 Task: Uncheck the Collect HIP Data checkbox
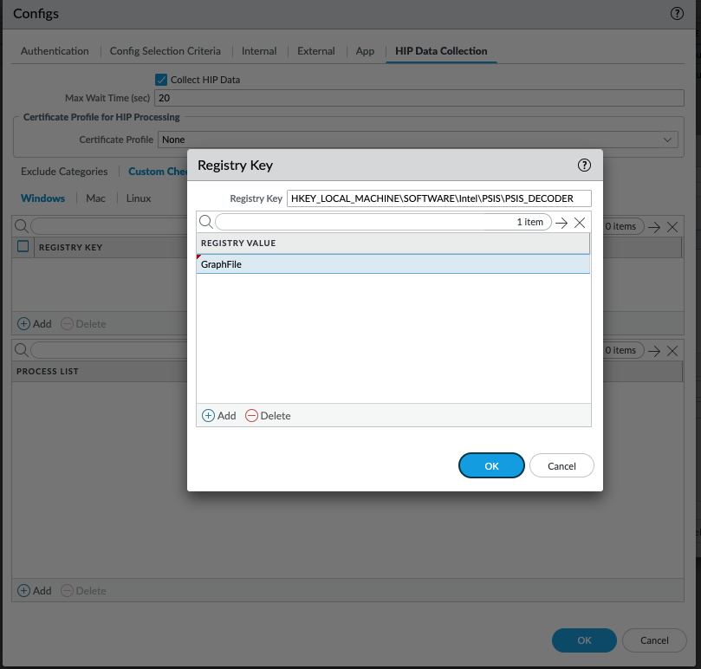pyautogui.click(x=160, y=79)
